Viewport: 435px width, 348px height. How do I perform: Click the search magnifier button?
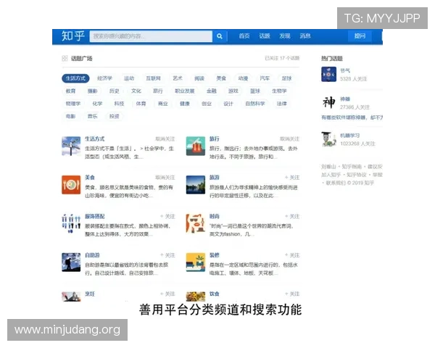tap(220, 36)
